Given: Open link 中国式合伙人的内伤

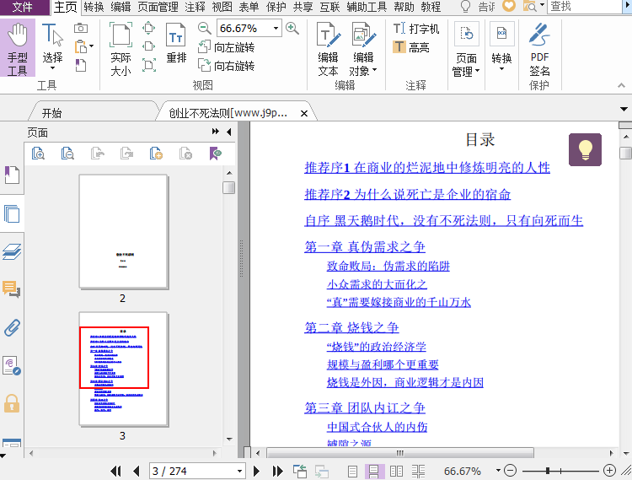Looking at the screenshot, I should click(377, 426).
